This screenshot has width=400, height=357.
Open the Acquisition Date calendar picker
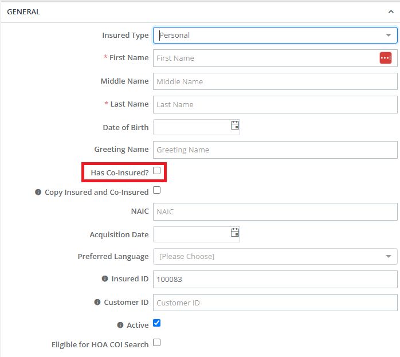coord(235,232)
